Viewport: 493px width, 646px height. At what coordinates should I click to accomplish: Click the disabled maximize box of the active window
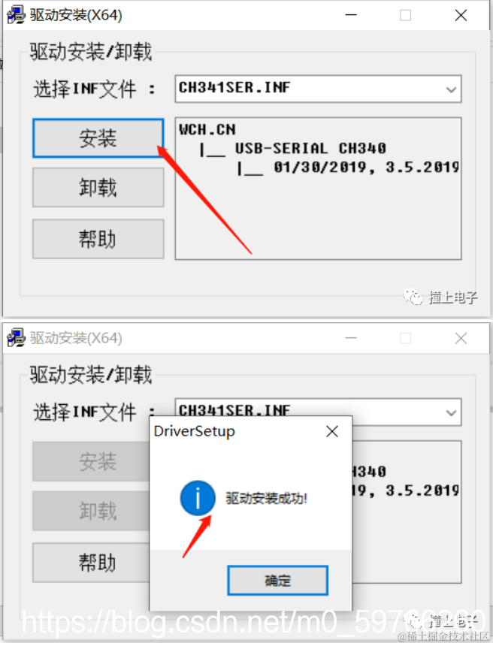pyautogui.click(x=406, y=15)
